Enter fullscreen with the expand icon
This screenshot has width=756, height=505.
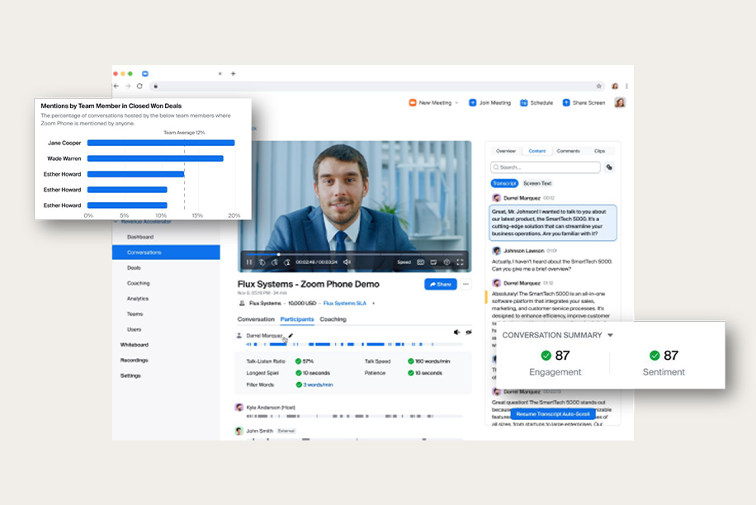pyautogui.click(x=460, y=262)
